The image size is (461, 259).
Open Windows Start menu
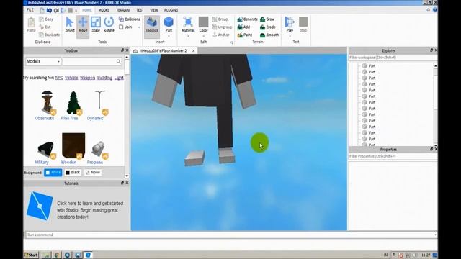[x=31, y=255]
